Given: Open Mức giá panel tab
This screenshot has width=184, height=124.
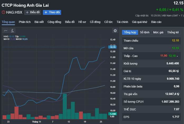Looking at the screenshot, I should pos(158,32).
